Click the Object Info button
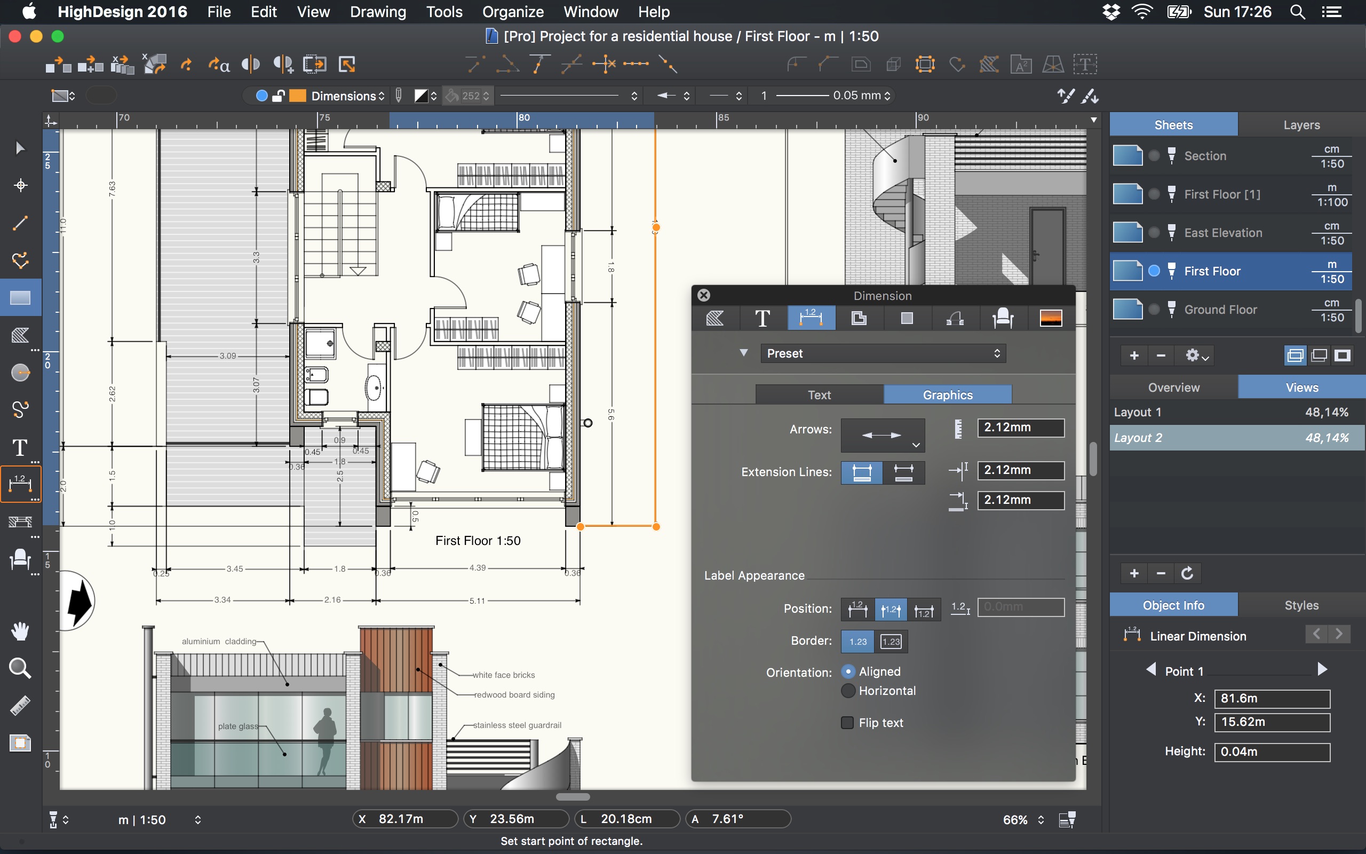The height and width of the screenshot is (854, 1366). point(1174,605)
